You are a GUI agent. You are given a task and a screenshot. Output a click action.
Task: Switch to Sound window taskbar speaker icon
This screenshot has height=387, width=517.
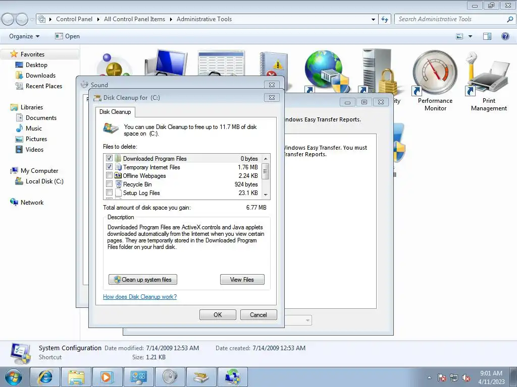click(170, 377)
